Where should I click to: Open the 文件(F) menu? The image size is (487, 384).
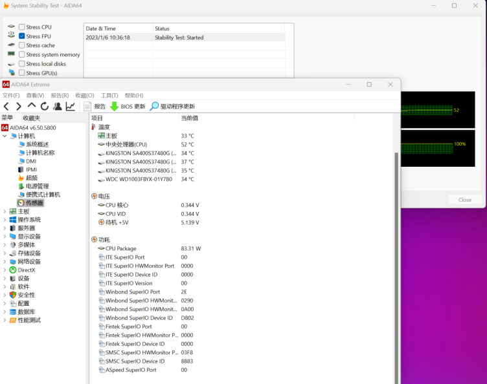(x=11, y=96)
